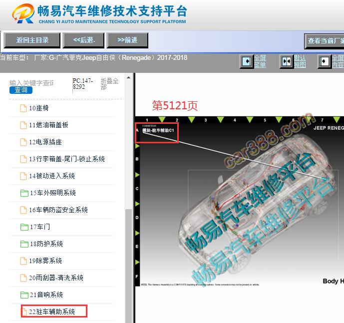Click the page icon beside 12电源插座

[x=23, y=142]
